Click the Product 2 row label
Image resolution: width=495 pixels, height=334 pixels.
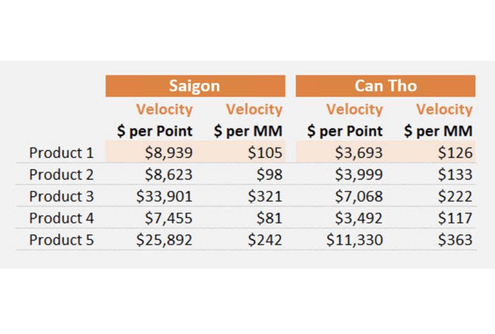(62, 175)
